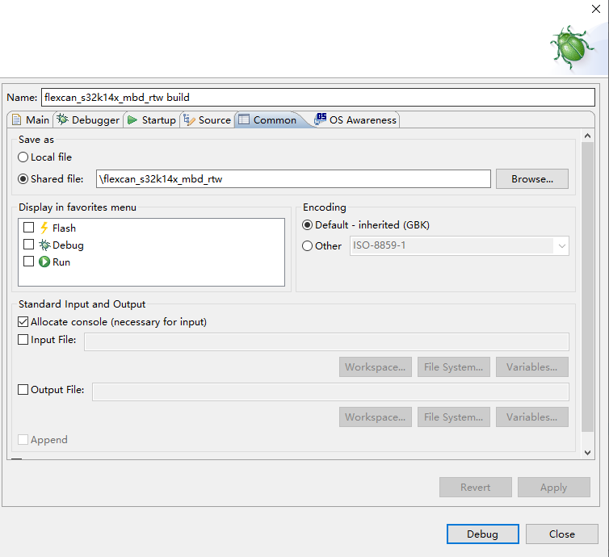Image resolution: width=609 pixels, height=557 pixels.
Task: Click the scroll up arrow of the panel
Action: click(x=588, y=136)
